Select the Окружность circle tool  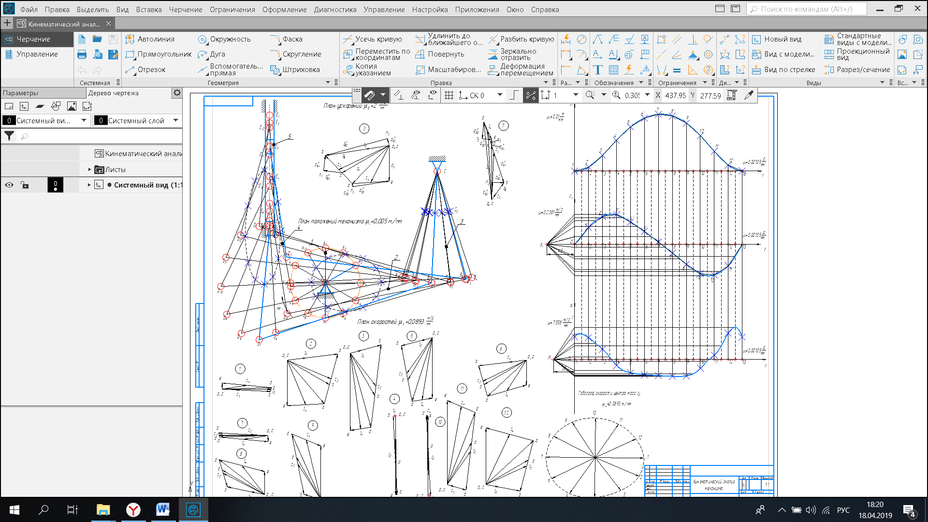pos(224,39)
